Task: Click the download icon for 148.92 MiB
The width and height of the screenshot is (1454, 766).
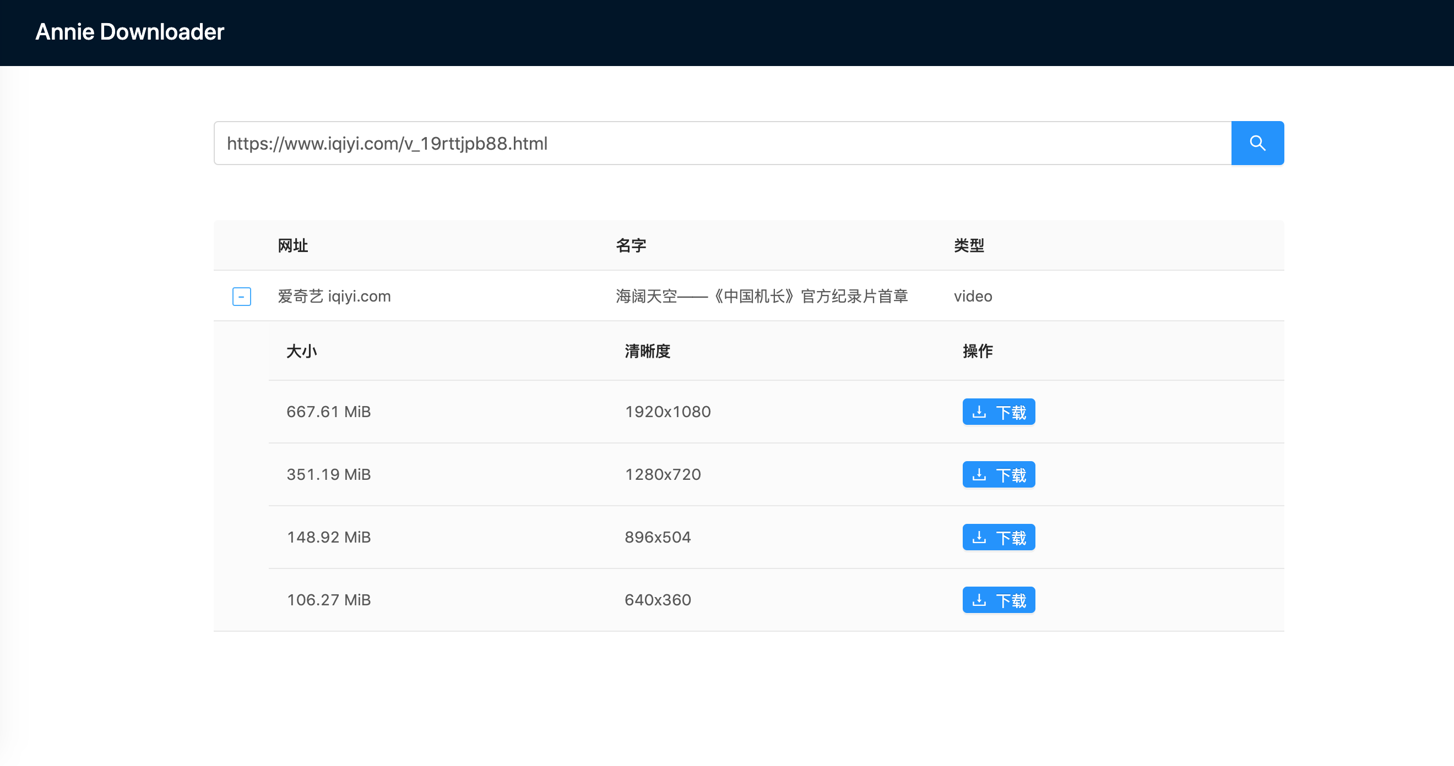Action: pyautogui.click(x=979, y=537)
